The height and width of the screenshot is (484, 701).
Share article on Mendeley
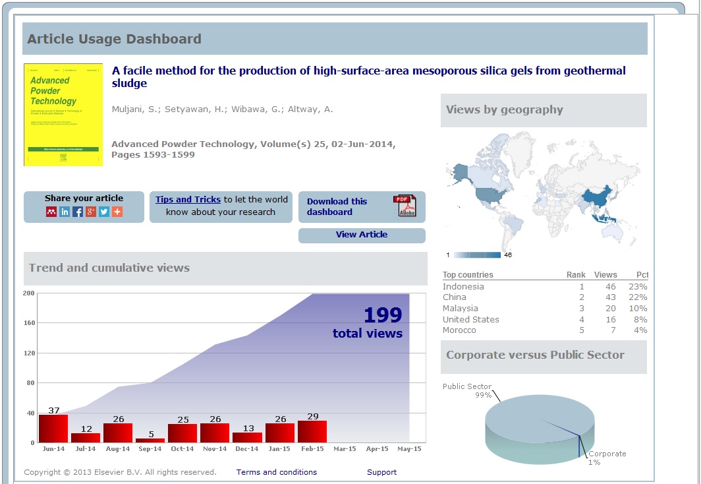[x=51, y=212]
